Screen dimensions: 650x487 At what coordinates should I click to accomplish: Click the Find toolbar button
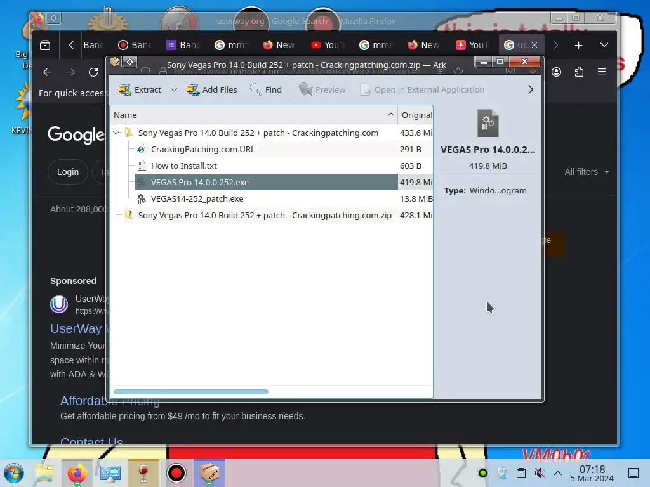point(266,89)
